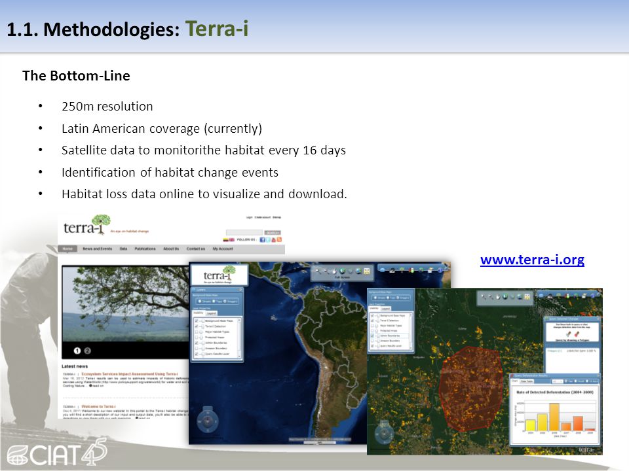629x471 pixels.
Task: Select Imagery base map radio in right map
Action: [398, 298]
